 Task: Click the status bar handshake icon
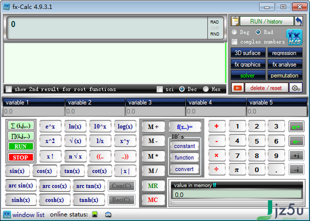(108, 214)
